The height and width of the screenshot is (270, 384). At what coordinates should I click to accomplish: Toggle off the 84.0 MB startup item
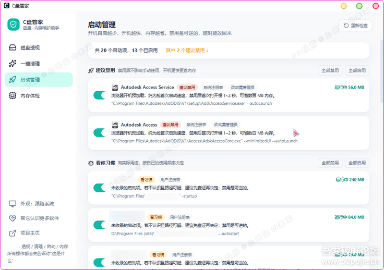click(x=100, y=225)
